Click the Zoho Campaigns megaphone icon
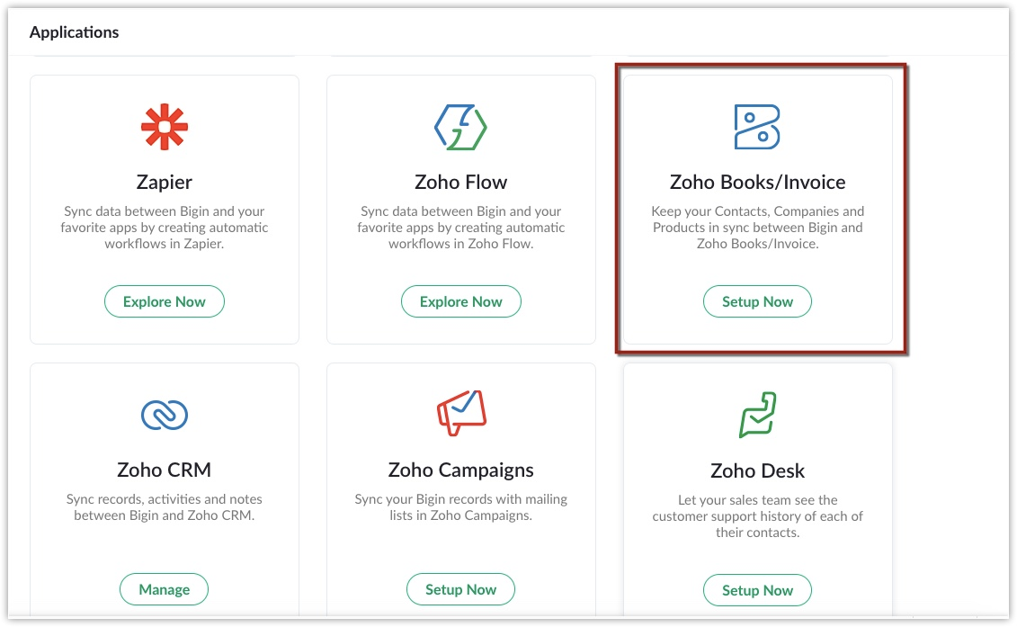Image resolution: width=1017 pixels, height=627 pixels. [460, 414]
